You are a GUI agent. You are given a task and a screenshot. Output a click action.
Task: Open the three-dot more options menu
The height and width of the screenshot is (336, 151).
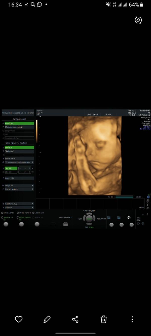pyautogui.click(x=132, y=319)
